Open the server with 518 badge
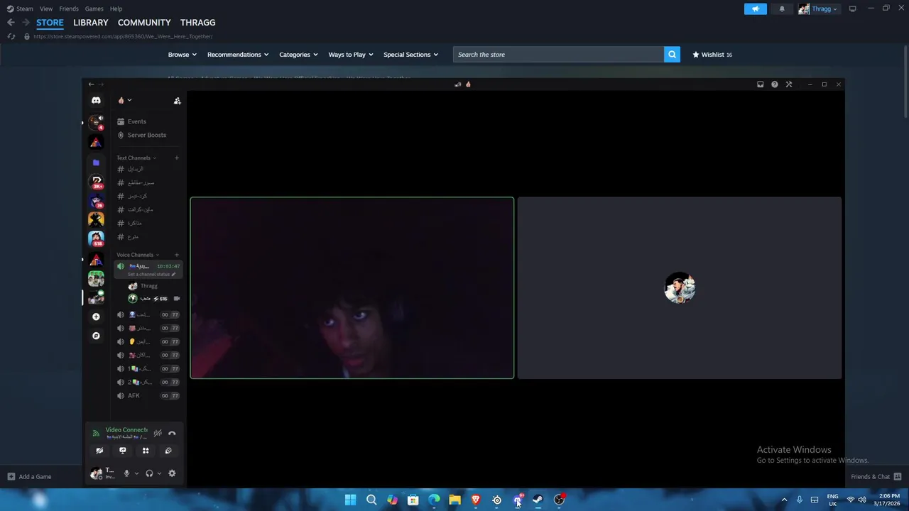 (96, 238)
